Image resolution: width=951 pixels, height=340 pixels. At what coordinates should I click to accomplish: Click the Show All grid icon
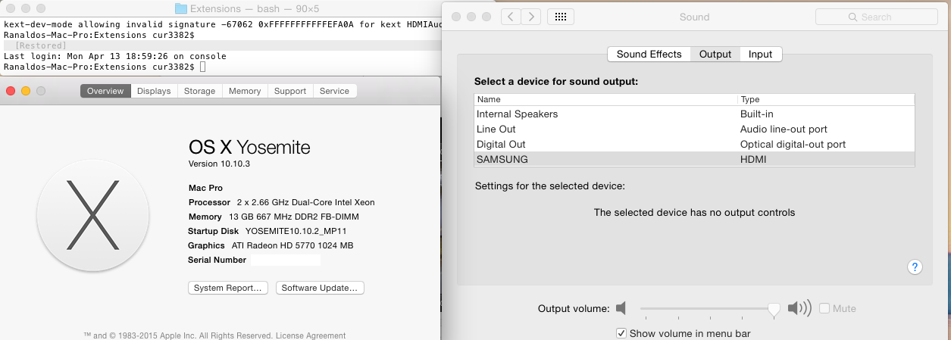point(560,17)
